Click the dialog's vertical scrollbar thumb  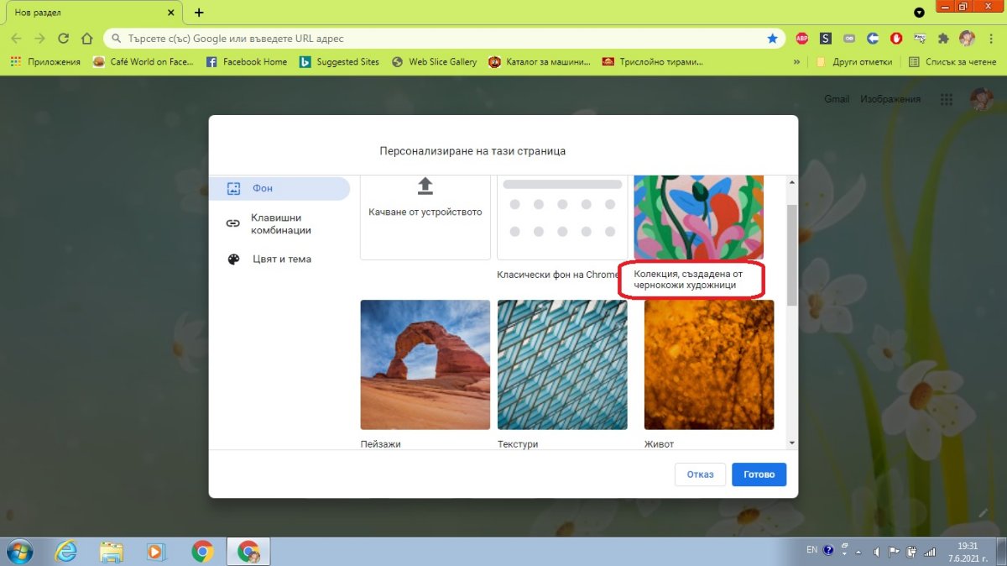[x=791, y=252]
